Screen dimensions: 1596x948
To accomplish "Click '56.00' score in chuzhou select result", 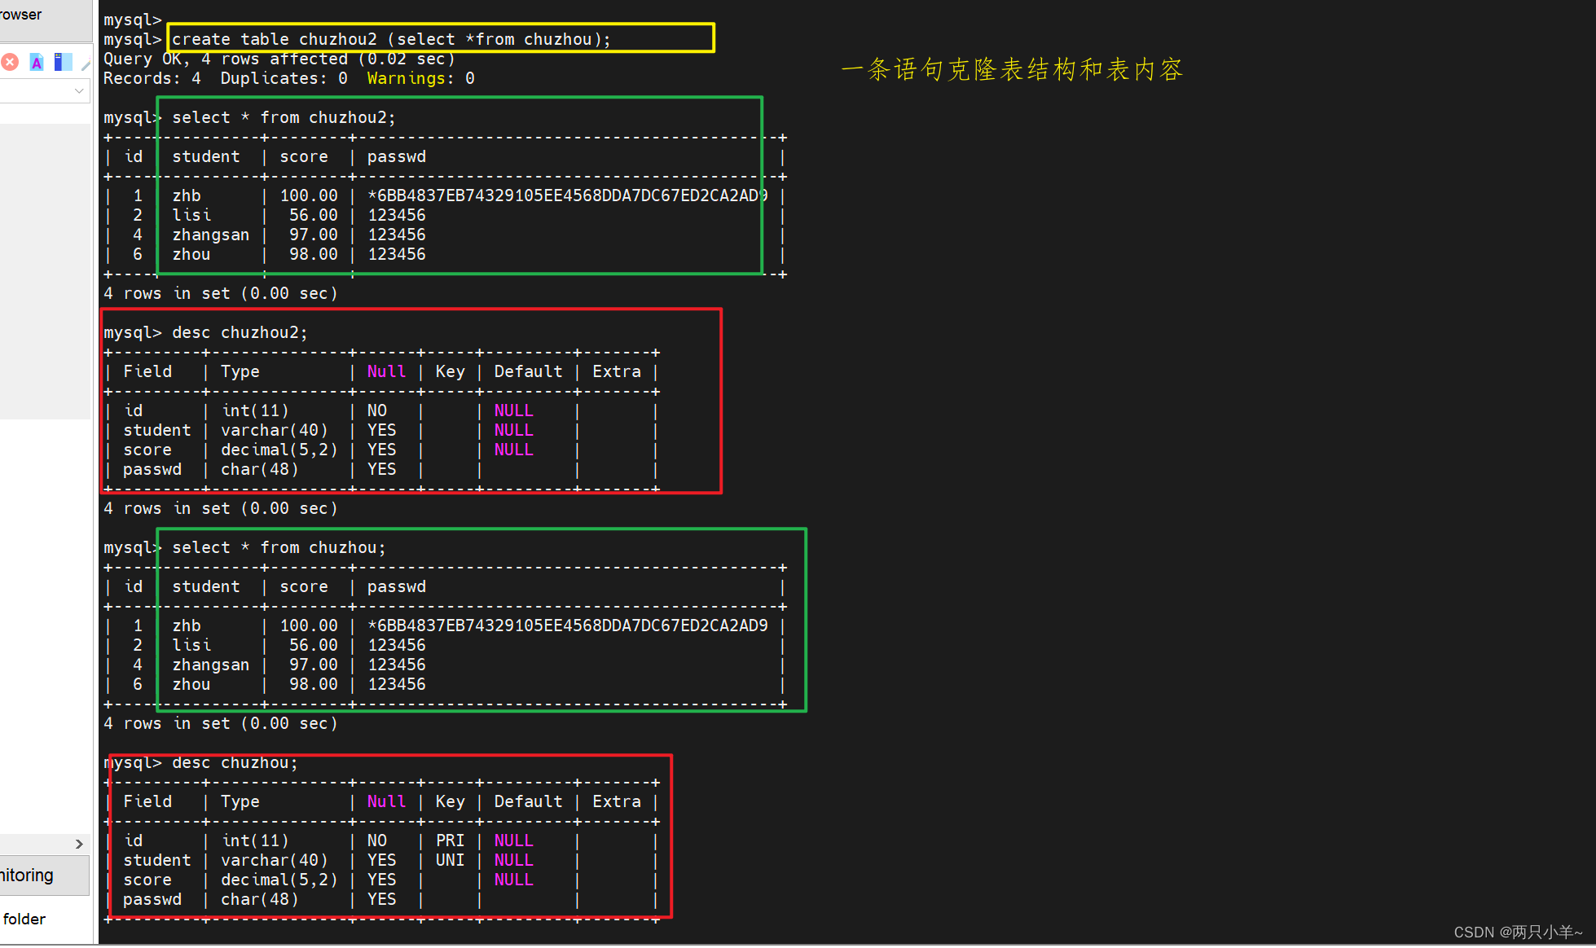I will pyautogui.click(x=314, y=645).
